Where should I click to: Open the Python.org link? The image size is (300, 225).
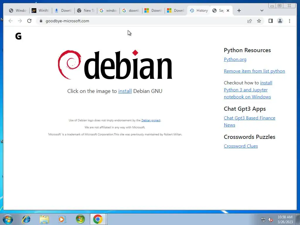235,59
